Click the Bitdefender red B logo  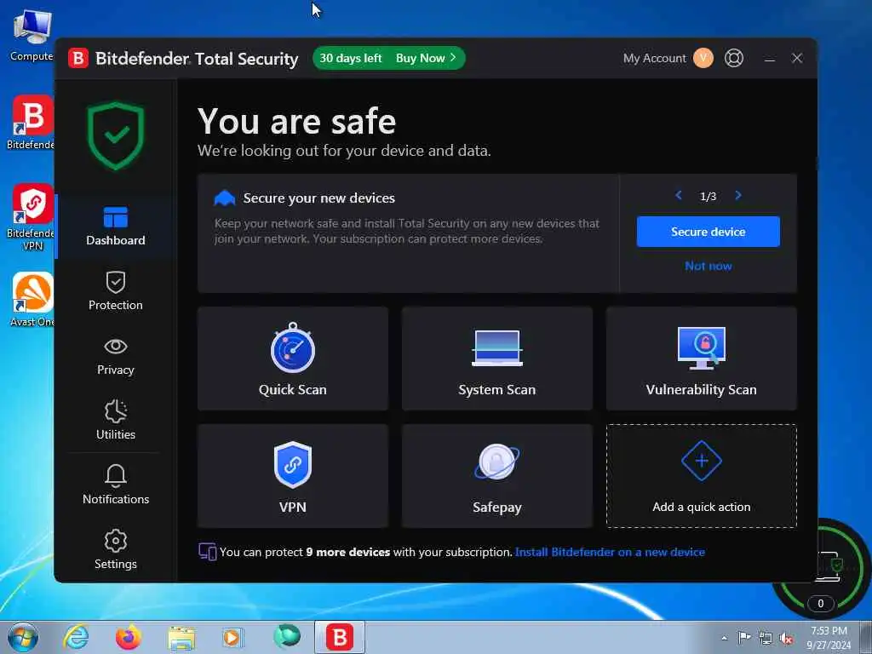[x=78, y=59]
